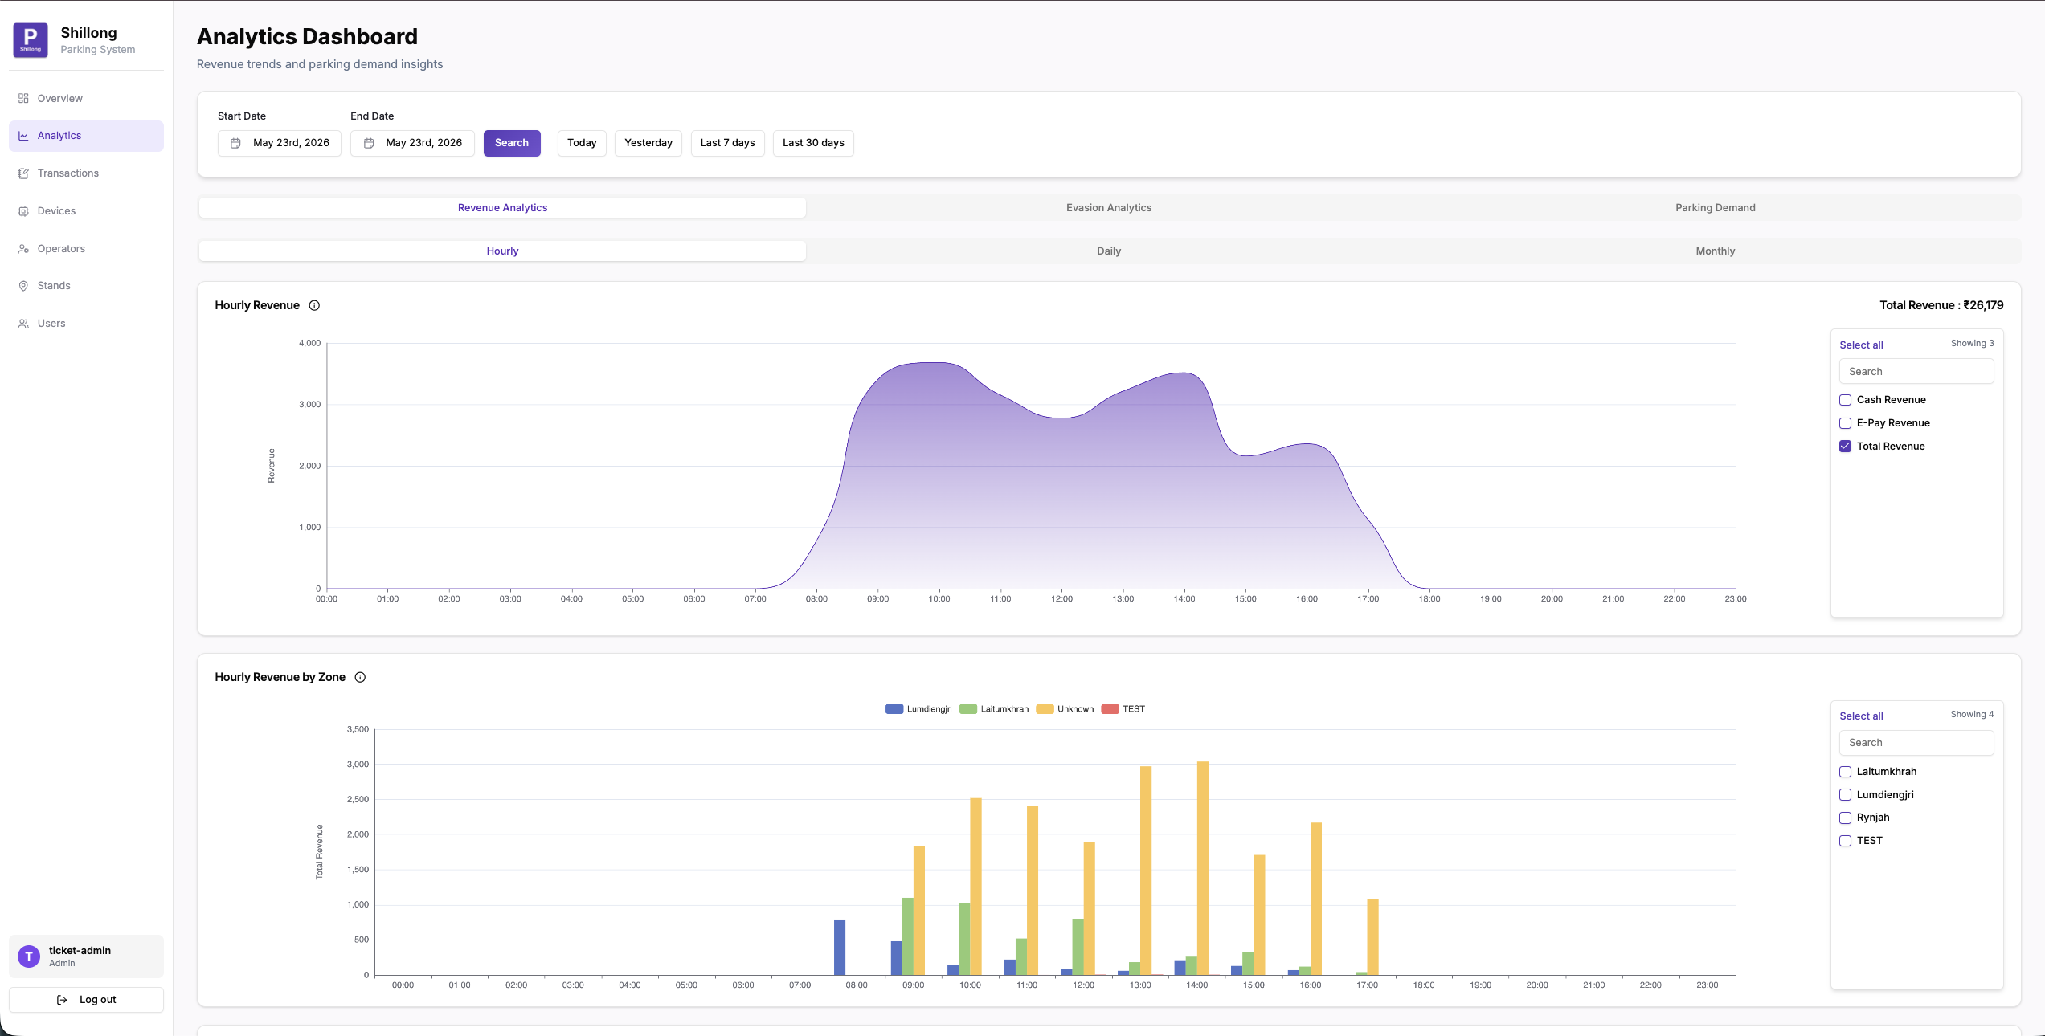Click the Showing 4 label
This screenshot has width=2045, height=1036.
tap(1972, 714)
